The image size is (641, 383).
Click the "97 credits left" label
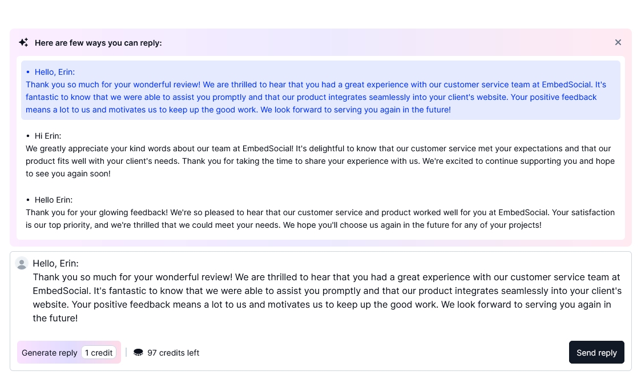tap(174, 353)
